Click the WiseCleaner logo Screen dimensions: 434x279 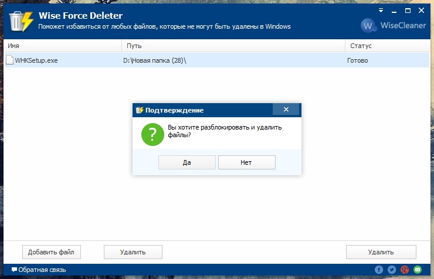pos(394,25)
